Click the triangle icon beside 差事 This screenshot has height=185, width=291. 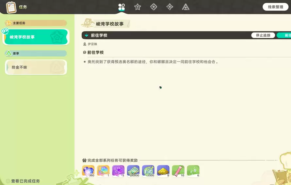(x=8, y=53)
